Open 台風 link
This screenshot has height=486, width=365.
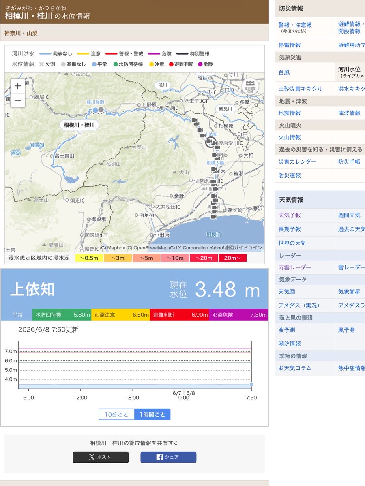tap(284, 72)
